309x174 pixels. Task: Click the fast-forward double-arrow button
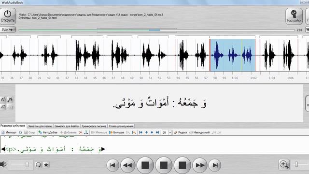(199, 165)
